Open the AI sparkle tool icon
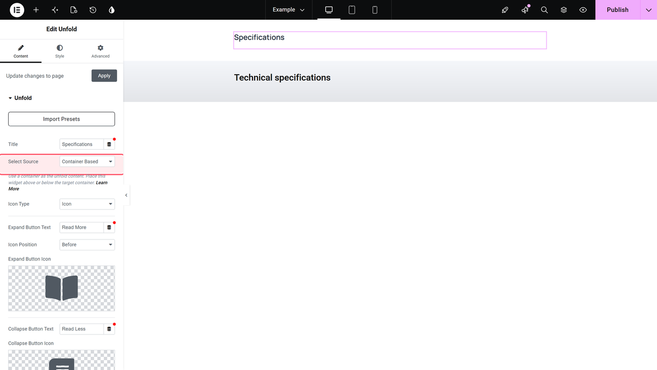 55,10
